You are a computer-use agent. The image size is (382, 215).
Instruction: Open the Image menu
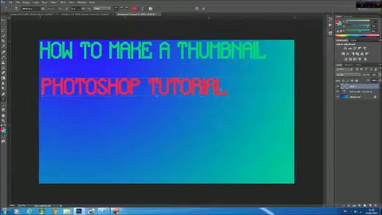(26, 2)
